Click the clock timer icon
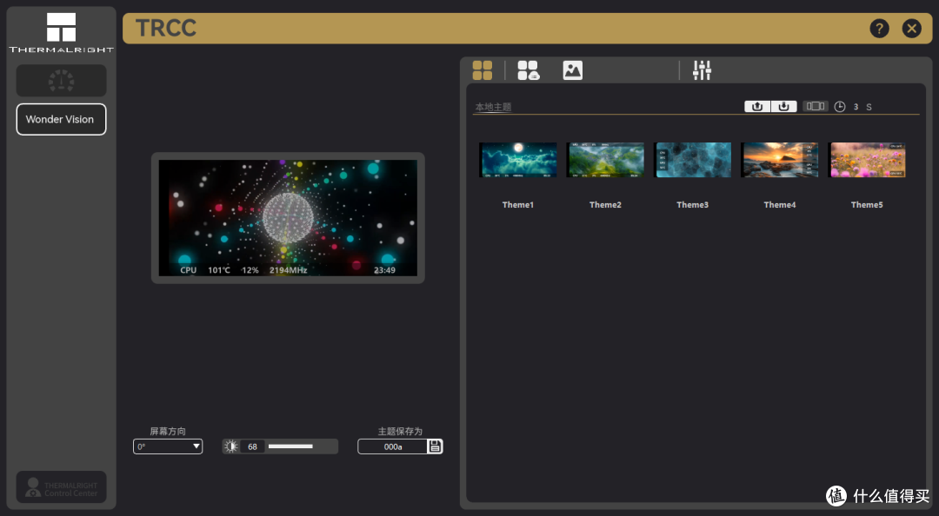Screen dimensions: 939x516 click(840, 107)
